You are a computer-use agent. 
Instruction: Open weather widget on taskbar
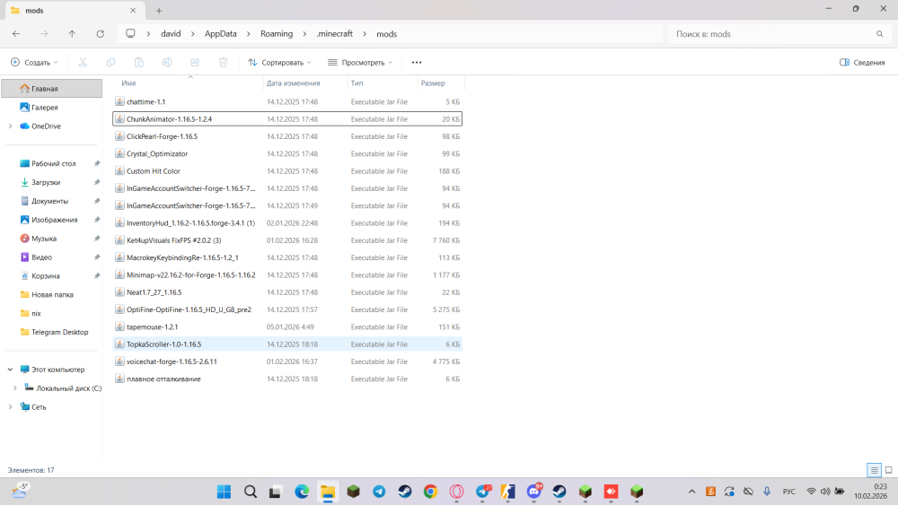pyautogui.click(x=20, y=491)
